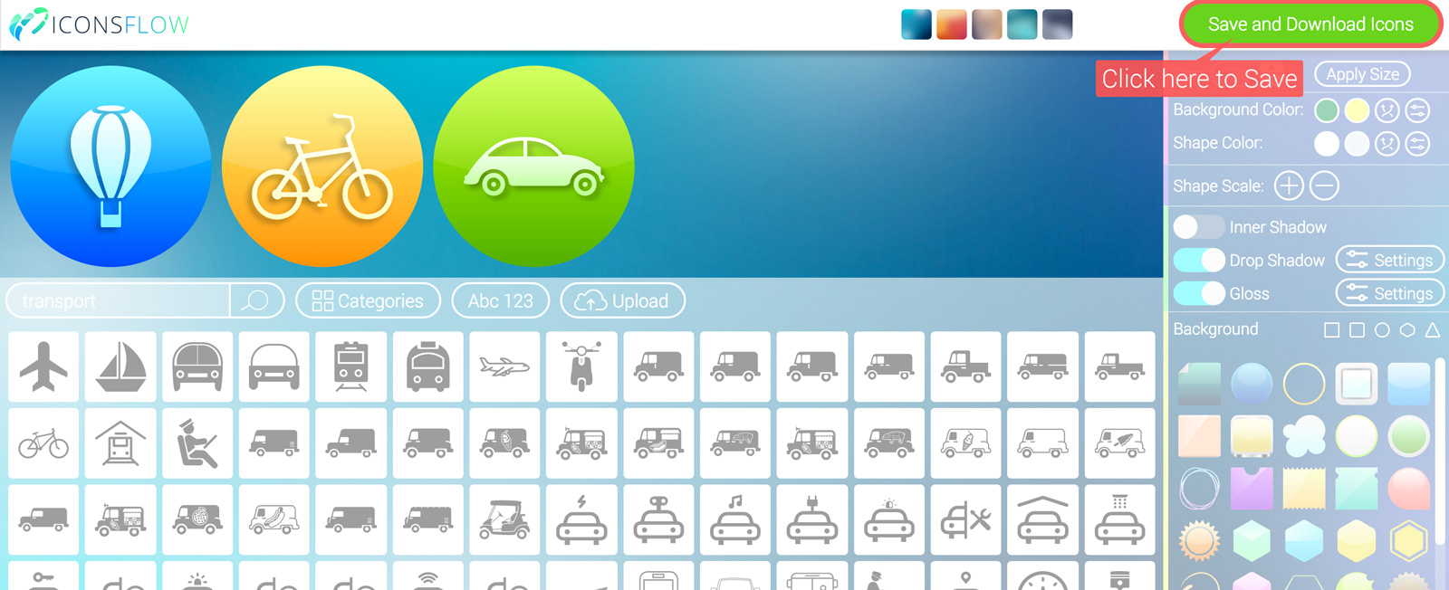Click the transport search field
Viewport: 1449px width, 590px height.
pos(119,300)
